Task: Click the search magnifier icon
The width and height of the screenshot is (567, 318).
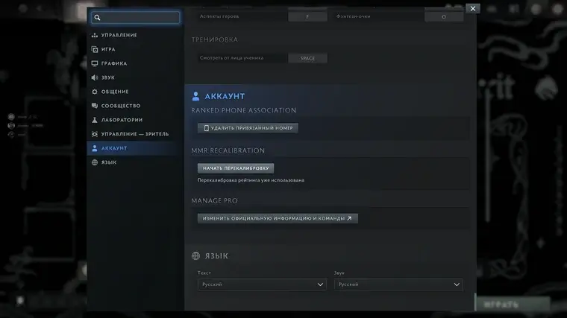Action: [97, 17]
